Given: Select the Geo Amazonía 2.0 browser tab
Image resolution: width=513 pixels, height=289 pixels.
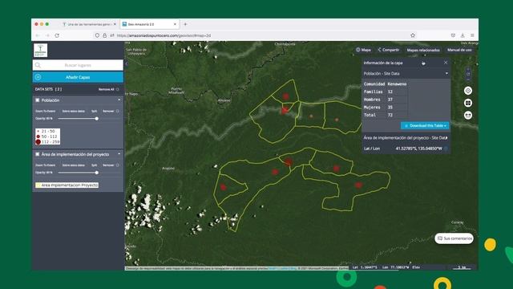Looking at the screenshot, I should point(149,24).
